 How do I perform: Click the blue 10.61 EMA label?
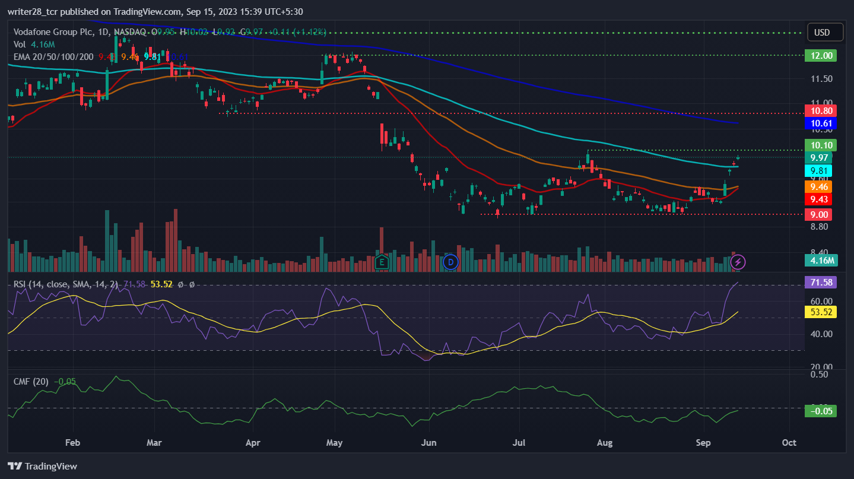point(820,123)
